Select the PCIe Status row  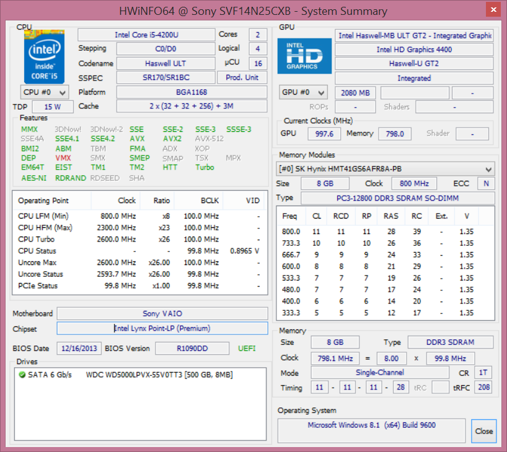(x=139, y=286)
